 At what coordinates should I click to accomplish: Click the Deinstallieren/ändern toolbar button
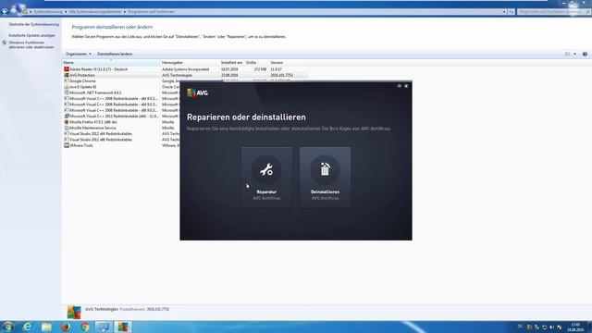[115, 54]
